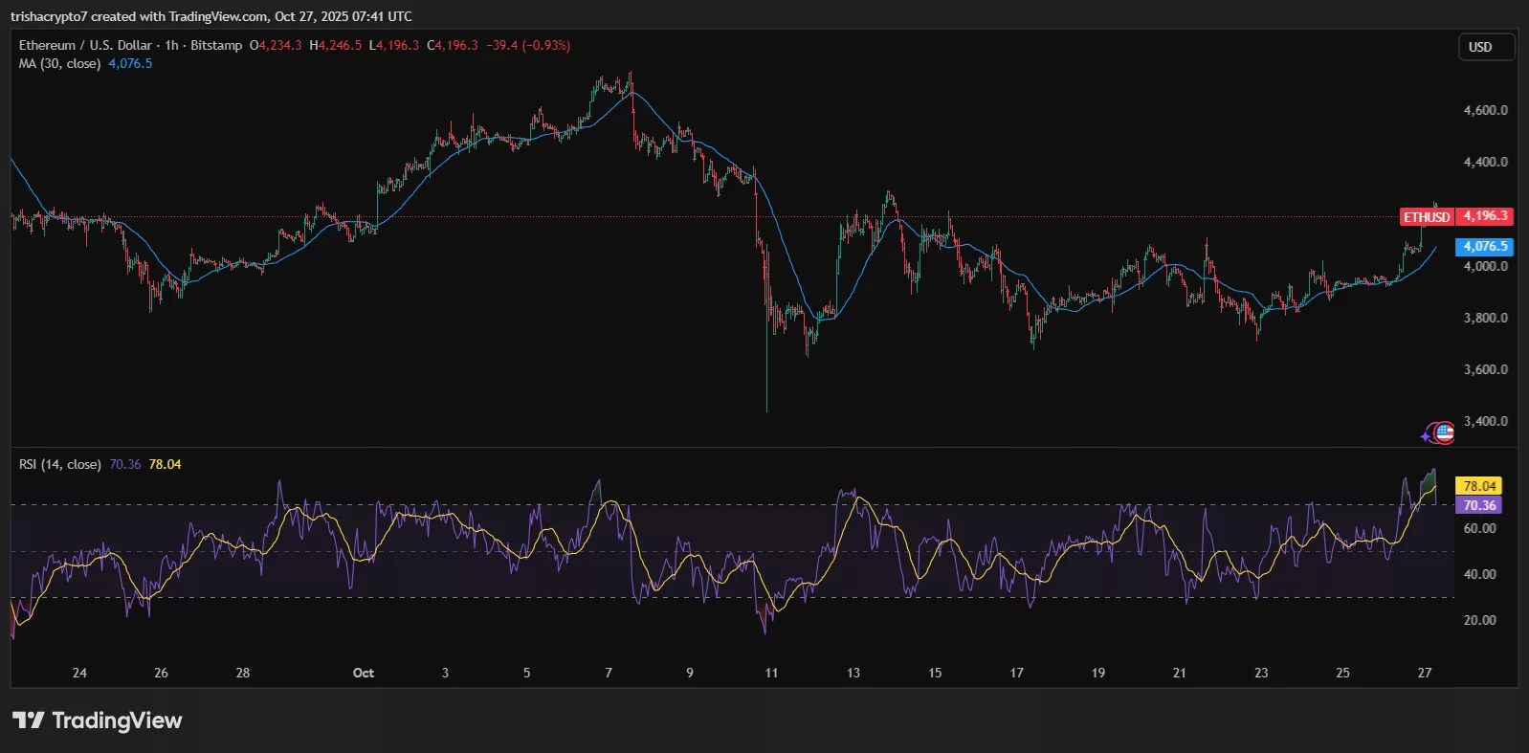1529x753 pixels.
Task: Select the MA (30, close) indicator legend
Action: [x=59, y=63]
